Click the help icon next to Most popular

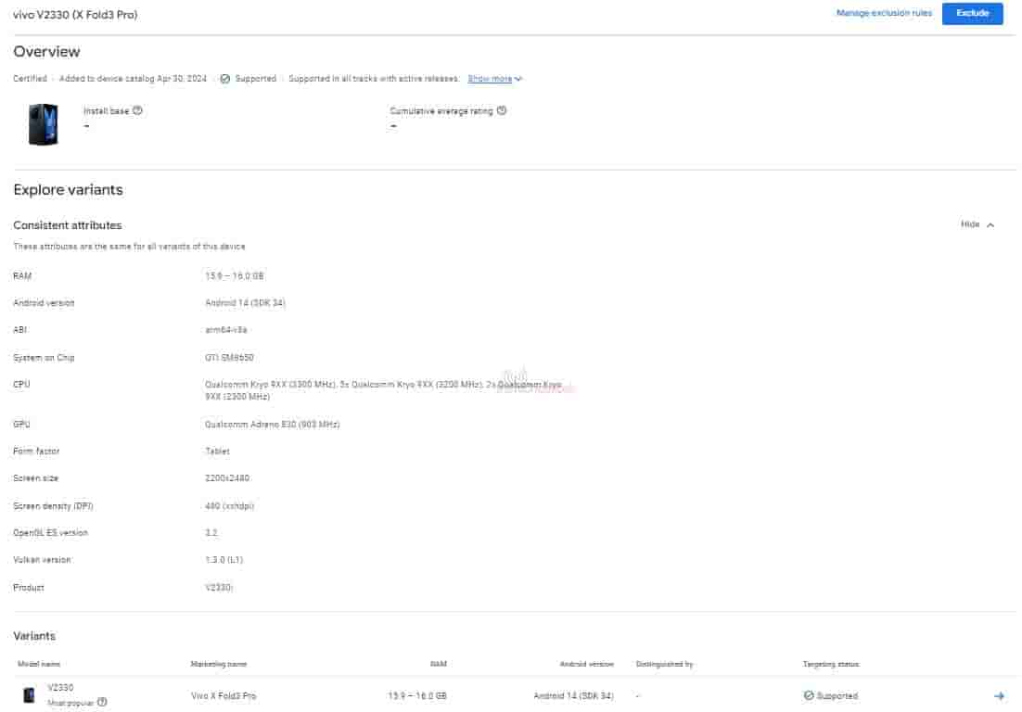pos(102,702)
